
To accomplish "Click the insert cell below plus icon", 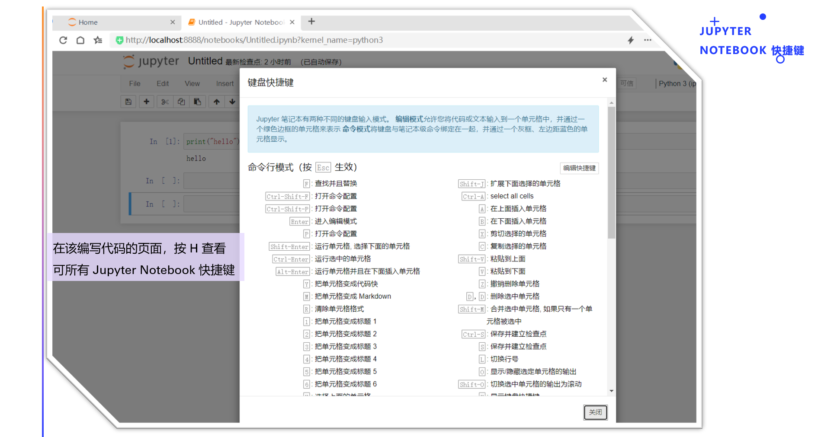I will (x=147, y=102).
